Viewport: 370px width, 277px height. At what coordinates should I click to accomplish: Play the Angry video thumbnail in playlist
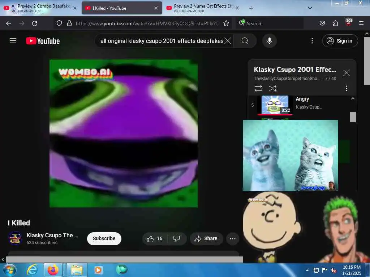(x=275, y=105)
